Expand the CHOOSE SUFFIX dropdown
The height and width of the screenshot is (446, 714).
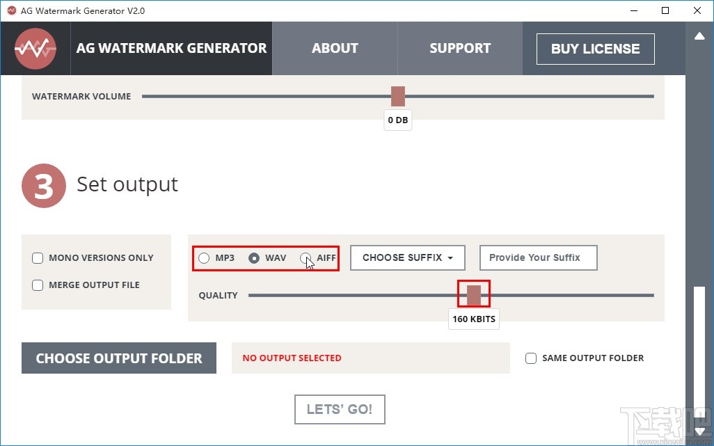[408, 258]
